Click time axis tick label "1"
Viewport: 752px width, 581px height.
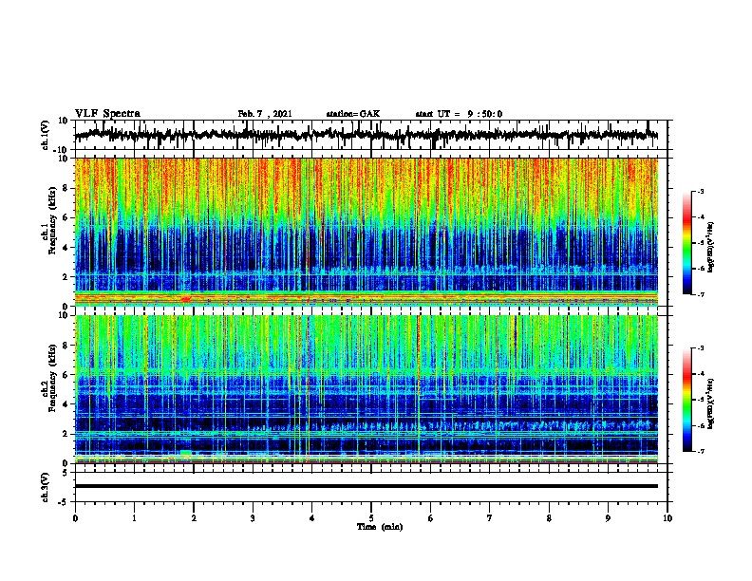click(x=134, y=518)
